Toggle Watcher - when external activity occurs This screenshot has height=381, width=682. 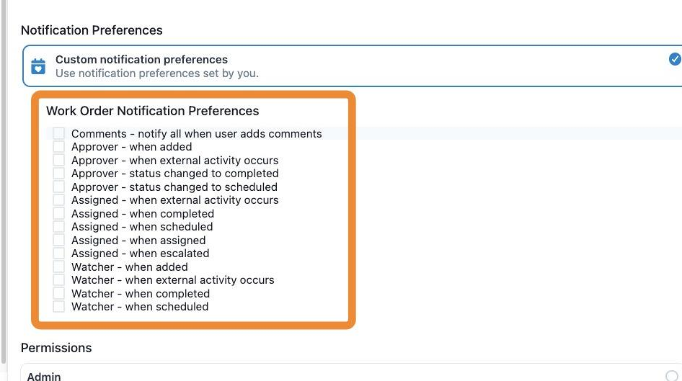coord(58,279)
